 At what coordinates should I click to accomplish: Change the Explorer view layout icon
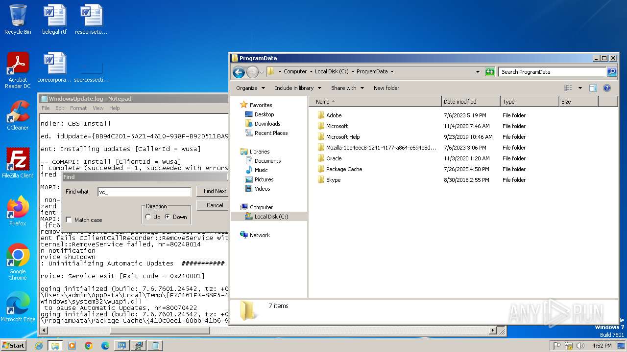pyautogui.click(x=568, y=88)
